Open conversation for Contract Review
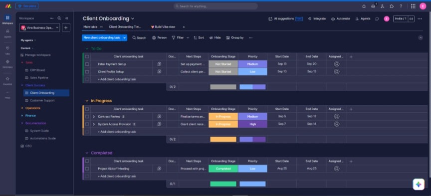 click(159, 116)
